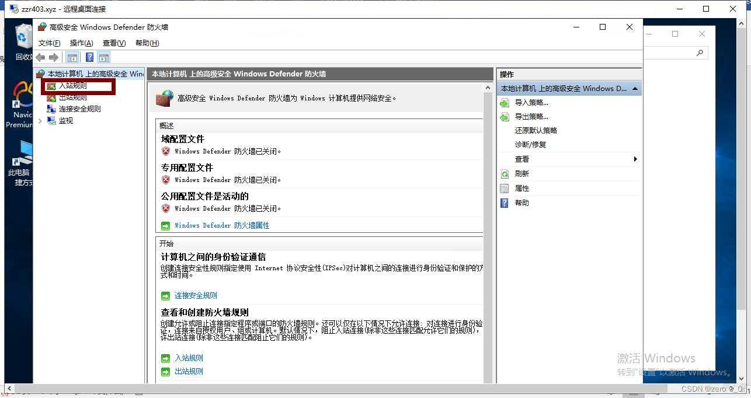Click the 概述 section label
The width and height of the screenshot is (751, 398).
click(x=166, y=126)
